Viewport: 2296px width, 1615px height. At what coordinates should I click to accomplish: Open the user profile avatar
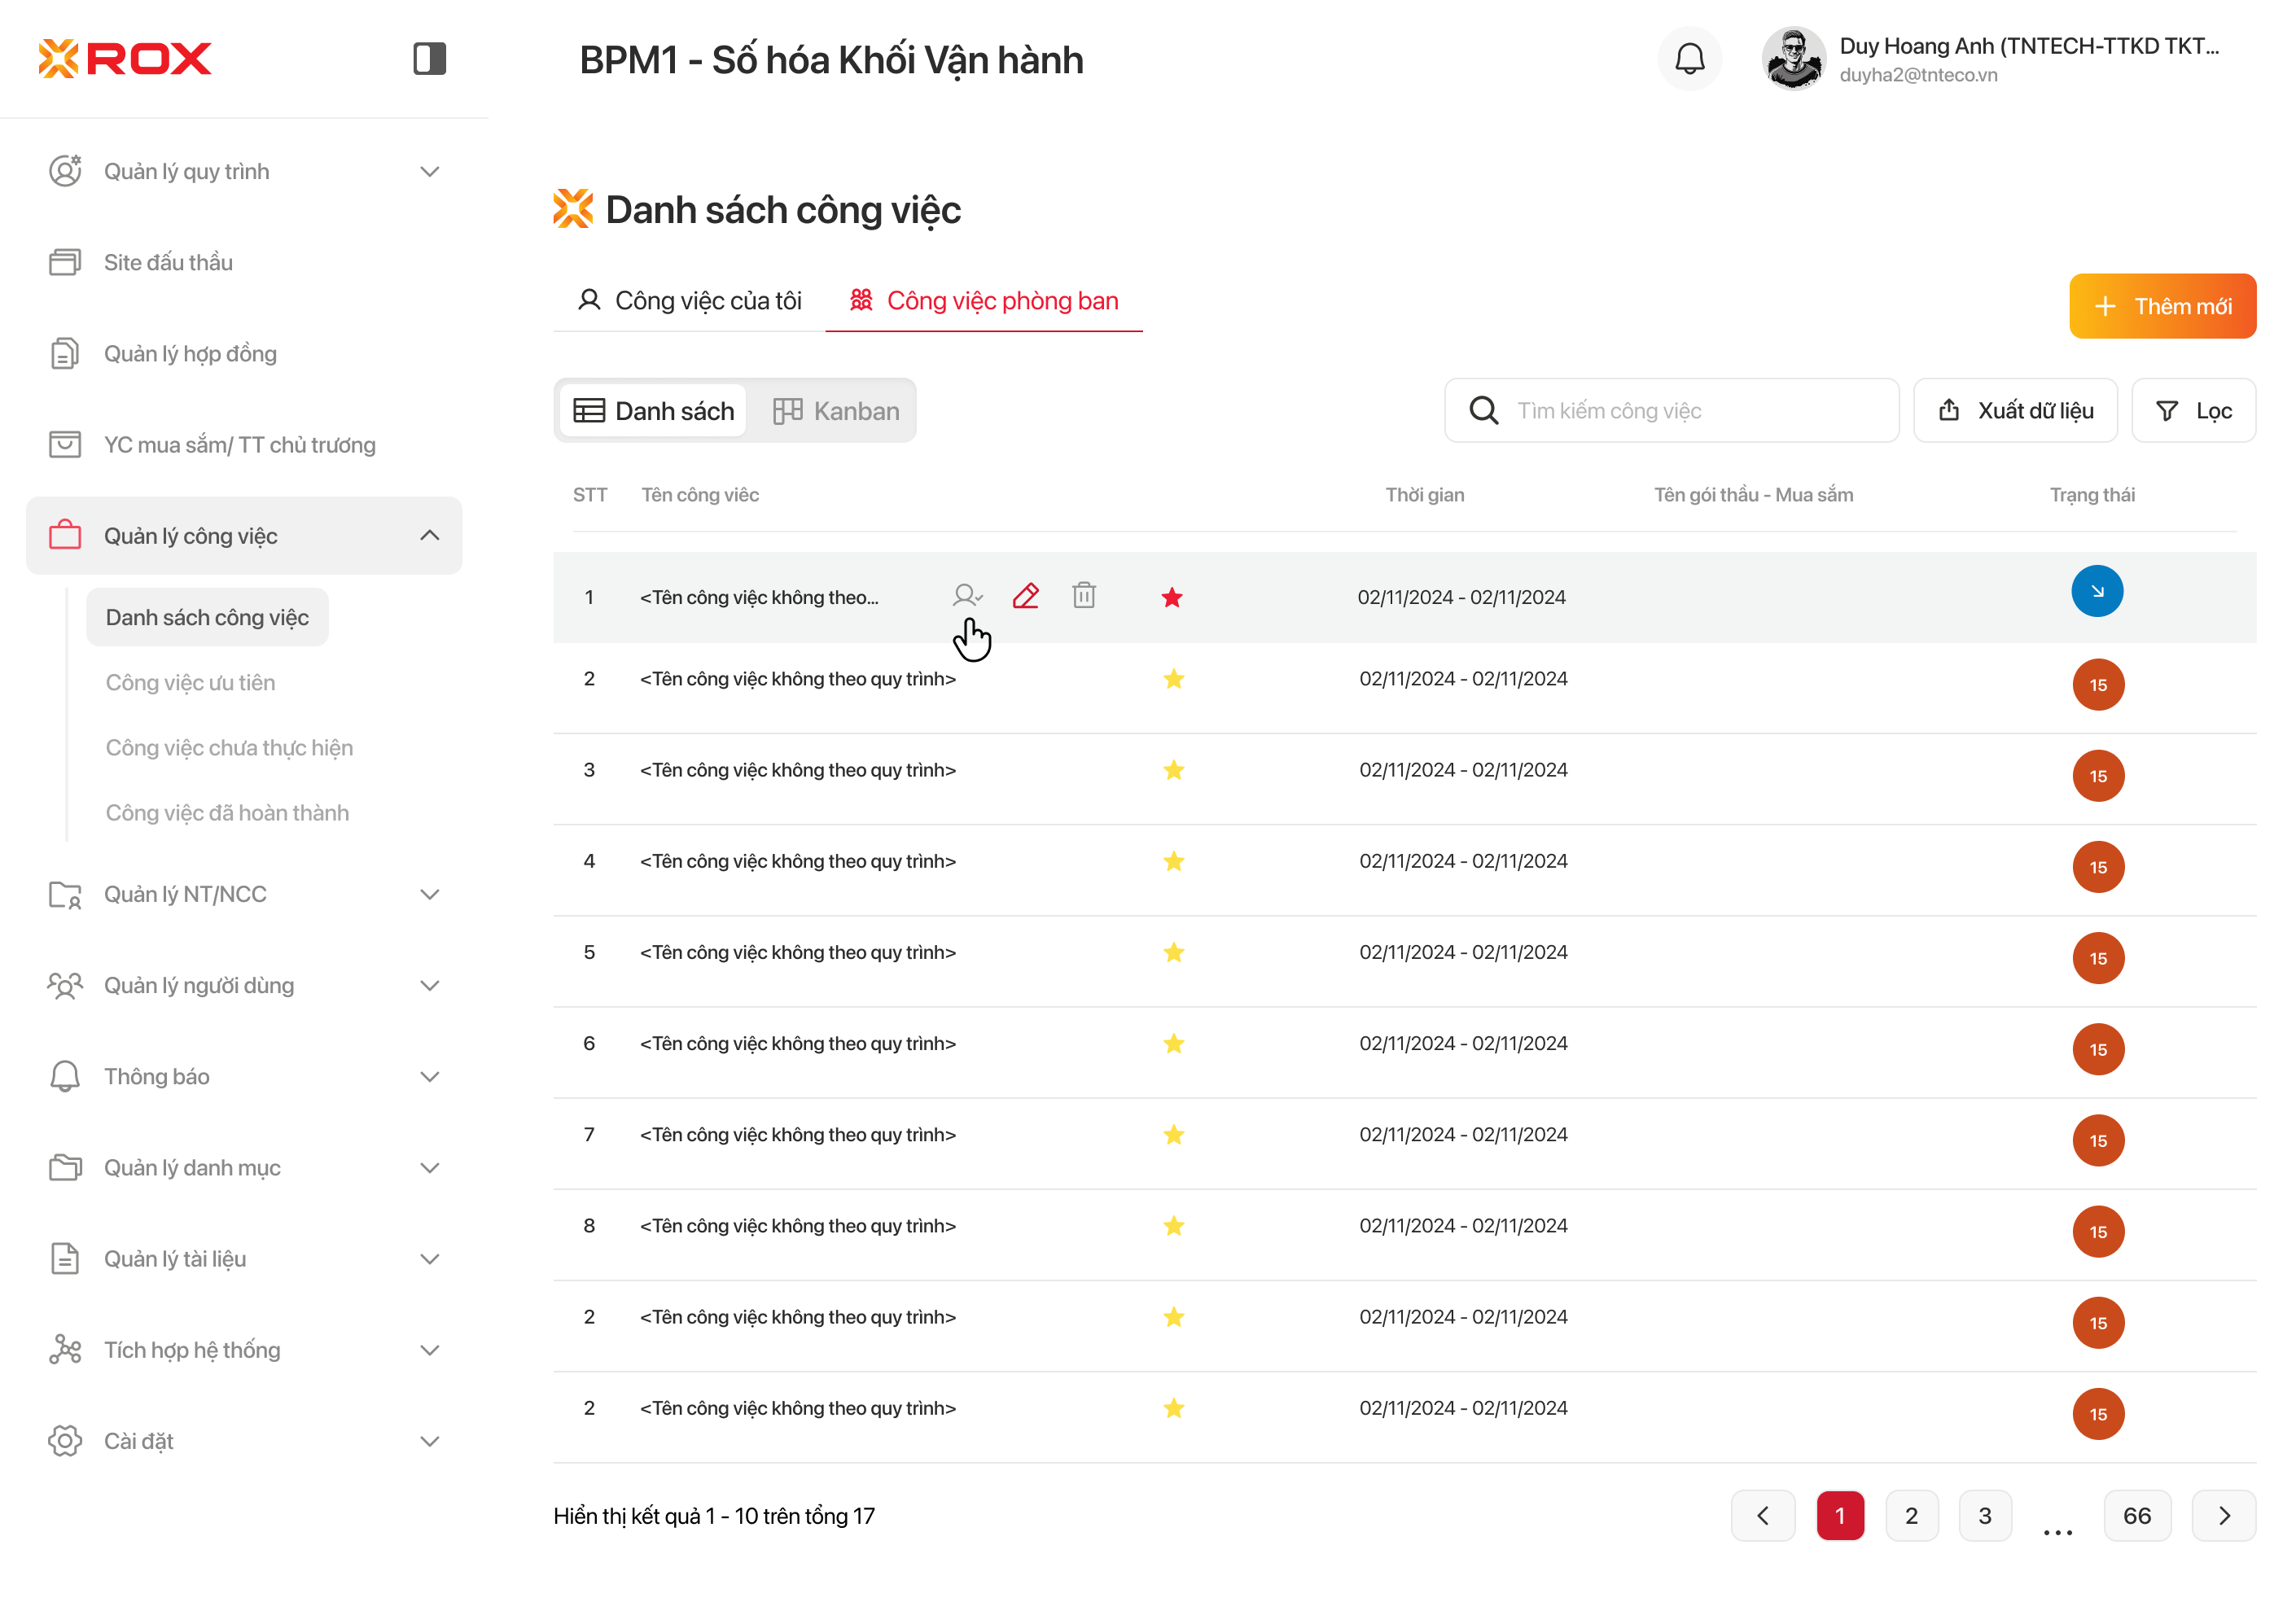tap(1793, 59)
